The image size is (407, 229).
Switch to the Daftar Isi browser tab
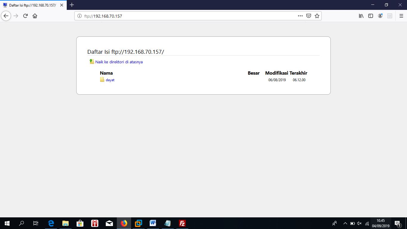click(x=33, y=5)
